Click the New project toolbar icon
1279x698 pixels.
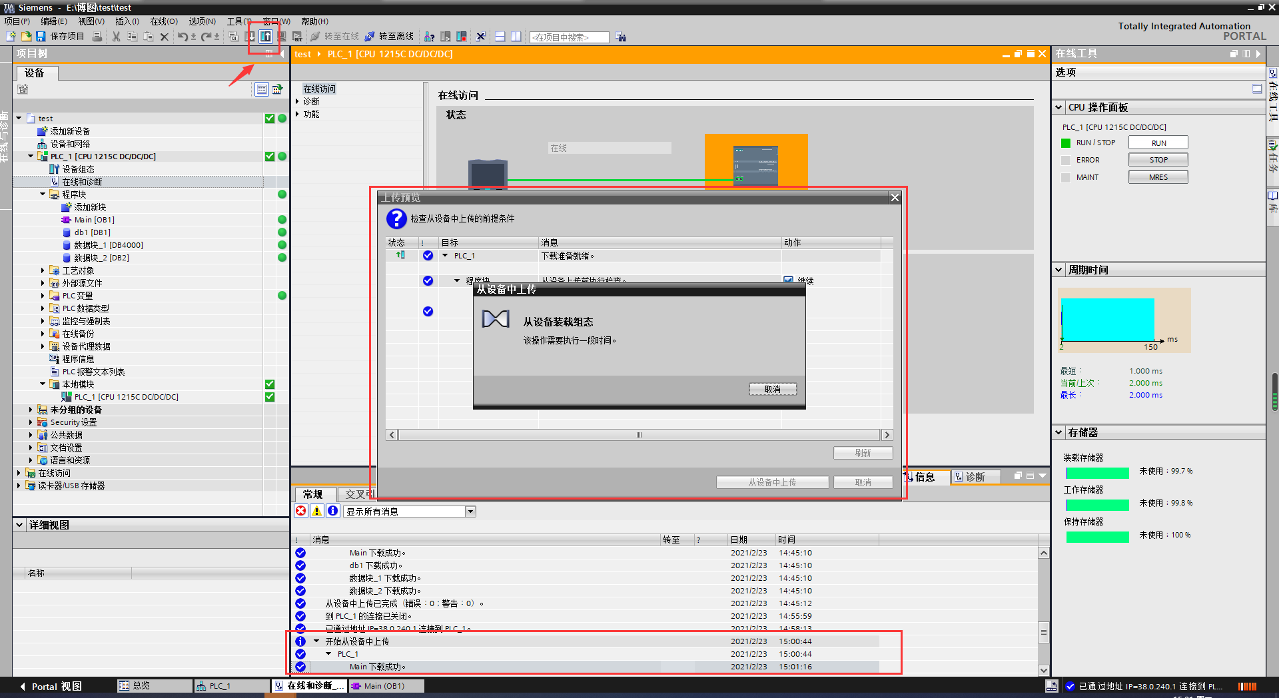pyautogui.click(x=11, y=37)
